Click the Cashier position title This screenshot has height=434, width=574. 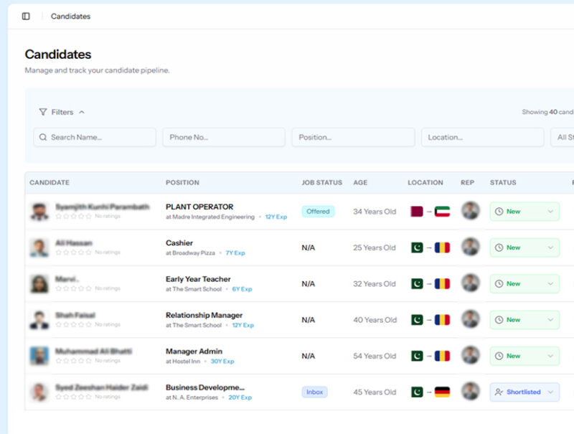click(179, 243)
